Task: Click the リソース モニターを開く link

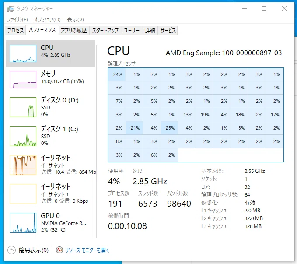Action: click(87, 250)
